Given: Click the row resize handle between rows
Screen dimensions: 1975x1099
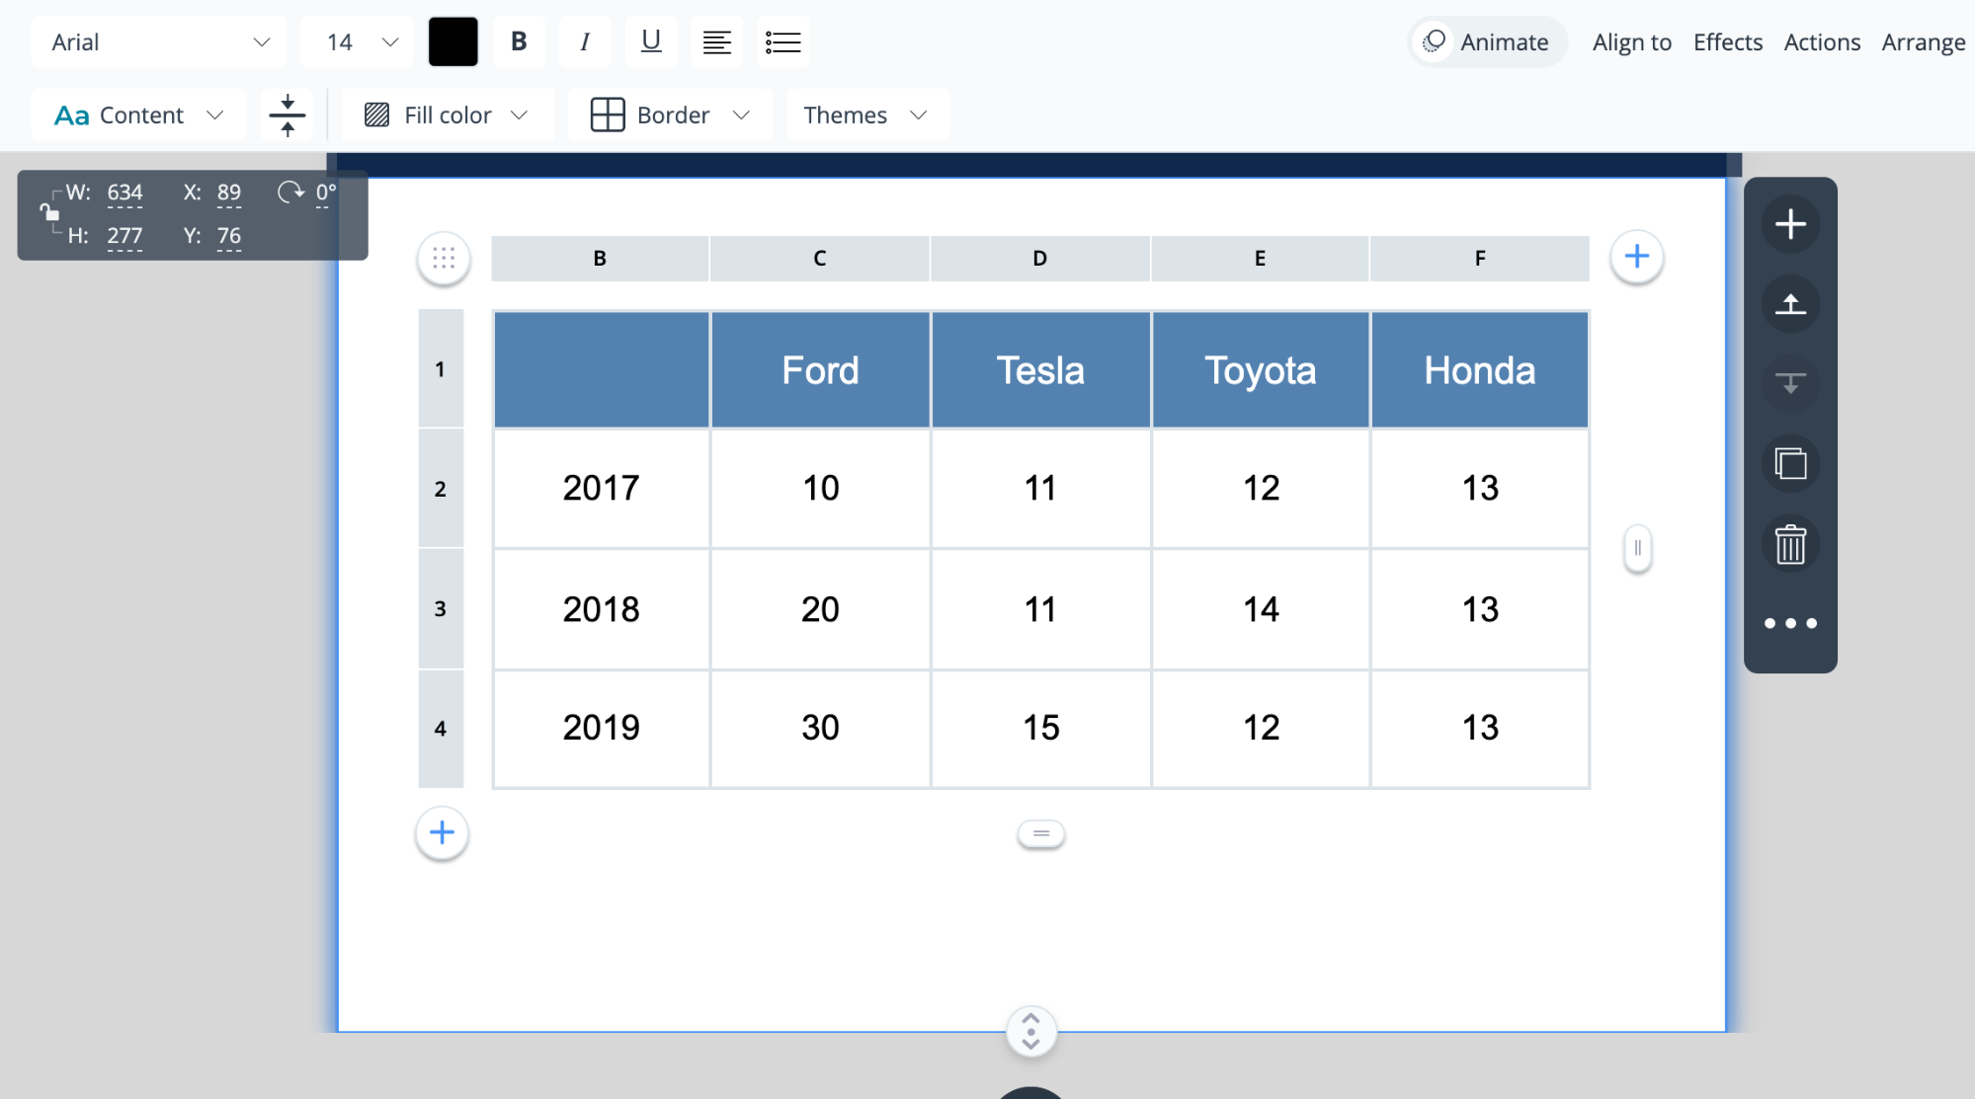Looking at the screenshot, I should click(x=1041, y=831).
